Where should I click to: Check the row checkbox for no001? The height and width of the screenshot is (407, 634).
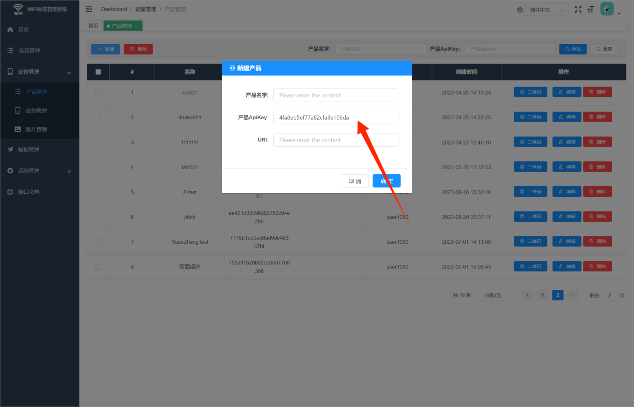[98, 93]
